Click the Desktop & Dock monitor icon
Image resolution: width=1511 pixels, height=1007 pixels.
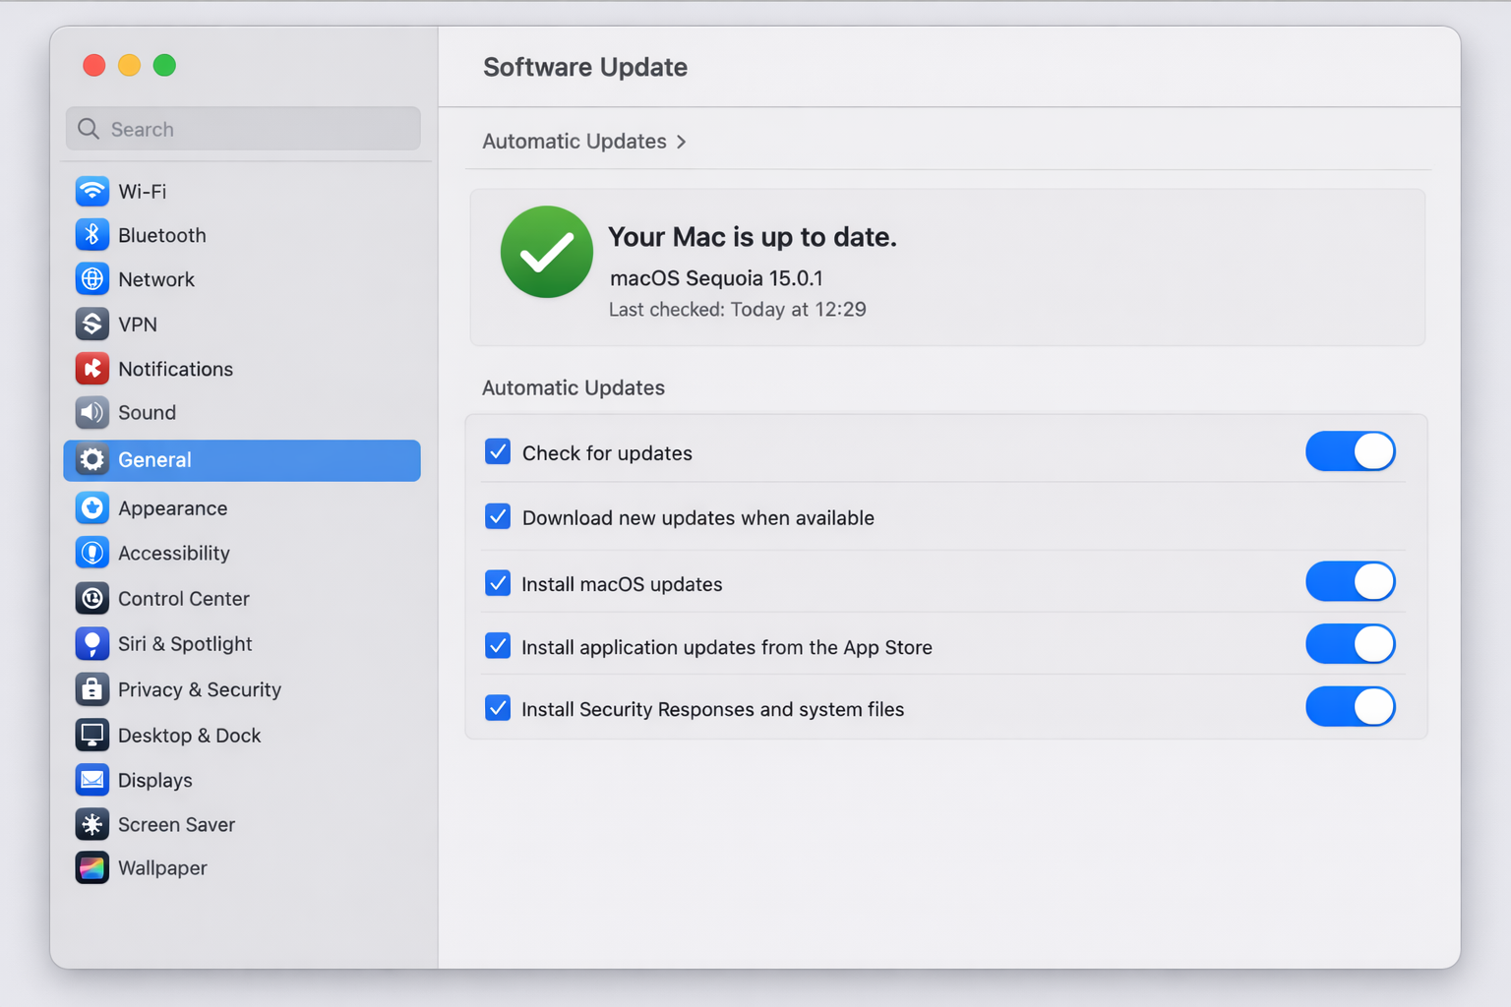point(92,735)
